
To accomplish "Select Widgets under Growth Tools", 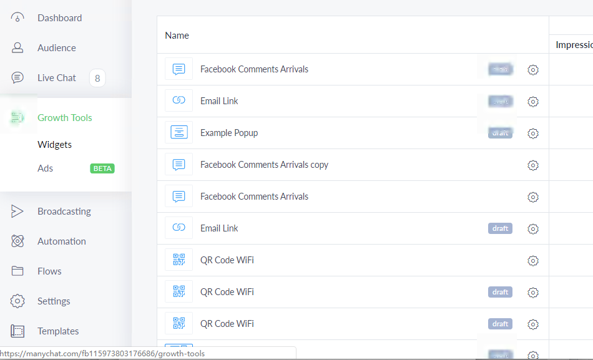I will point(54,145).
